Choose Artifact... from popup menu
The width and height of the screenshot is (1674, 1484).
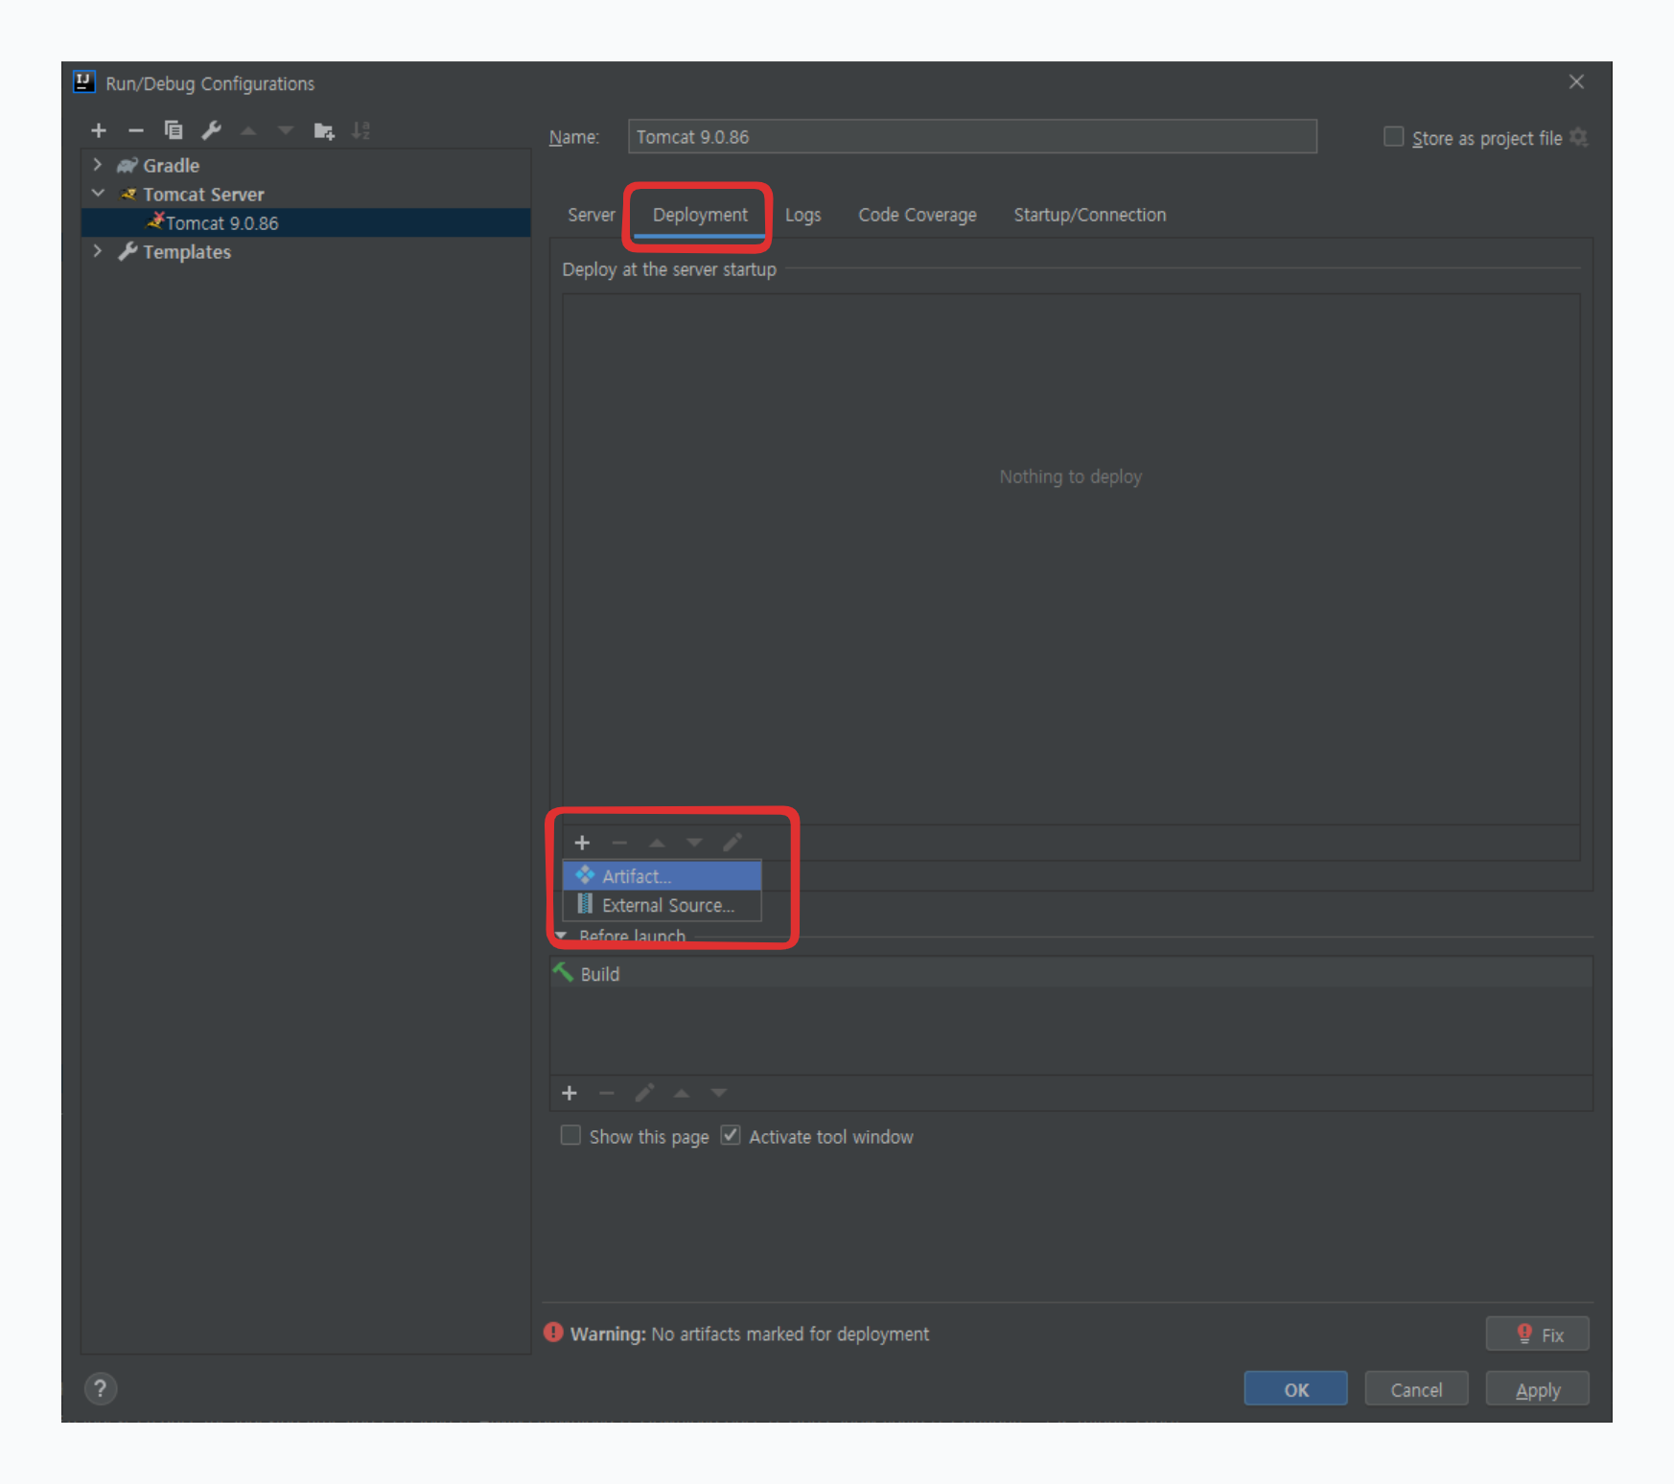[x=663, y=875]
